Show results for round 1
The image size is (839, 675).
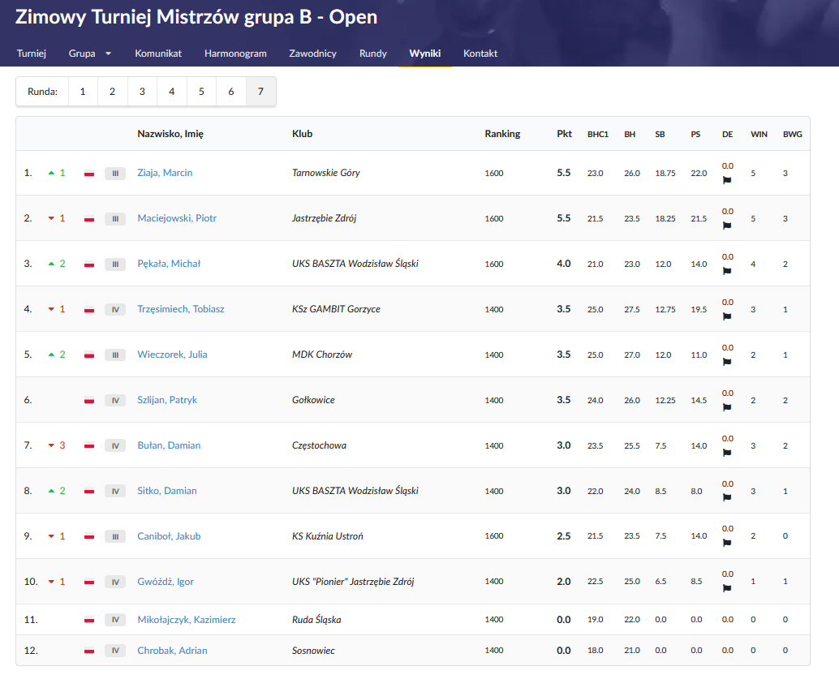(x=83, y=92)
